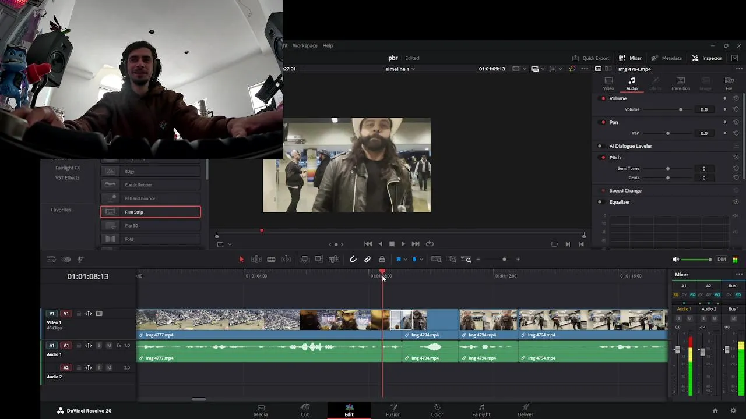Viewport: 746px width, 419px height.
Task: Go to the Color page
Action: coord(437,410)
